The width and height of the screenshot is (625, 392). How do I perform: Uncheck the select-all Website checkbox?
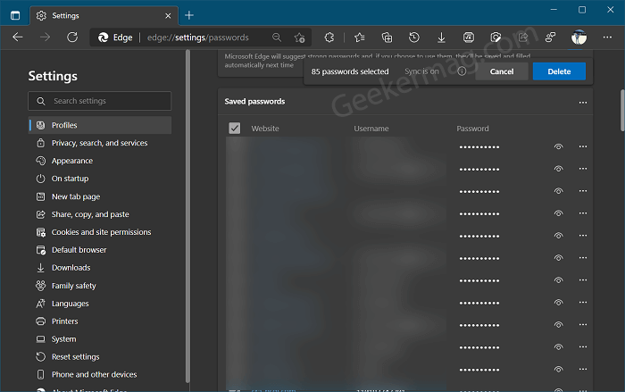coord(234,128)
